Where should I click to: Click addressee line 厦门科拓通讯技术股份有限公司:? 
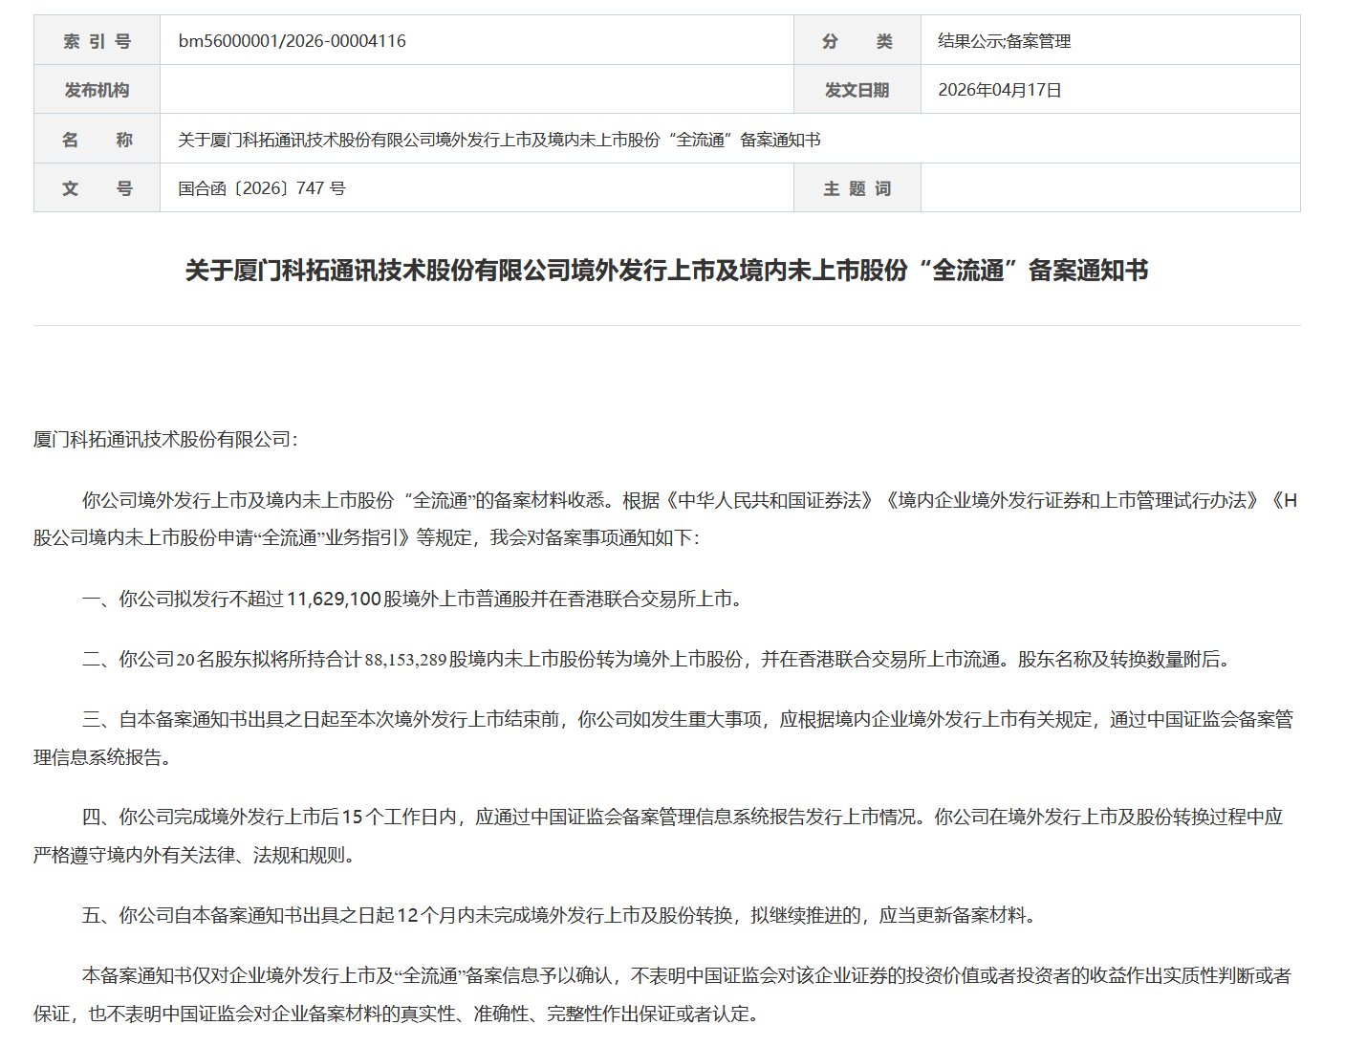point(166,439)
